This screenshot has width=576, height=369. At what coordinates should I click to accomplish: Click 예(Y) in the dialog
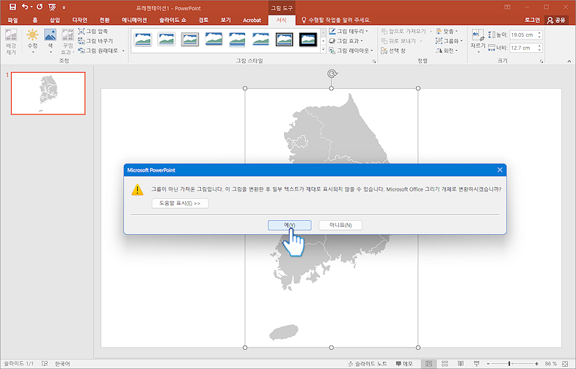pyautogui.click(x=290, y=225)
